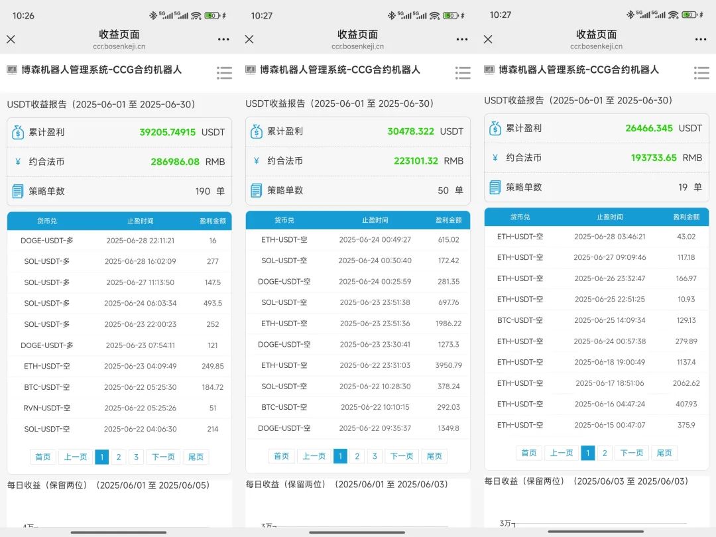Click 上一页 on the third report pagination
This screenshot has width=716, height=537.
561,453
